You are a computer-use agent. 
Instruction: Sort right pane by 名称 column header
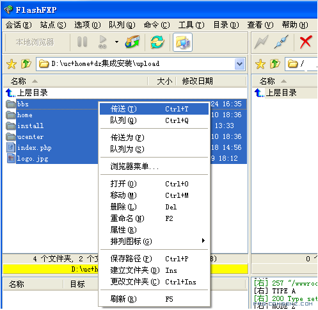click(x=285, y=81)
